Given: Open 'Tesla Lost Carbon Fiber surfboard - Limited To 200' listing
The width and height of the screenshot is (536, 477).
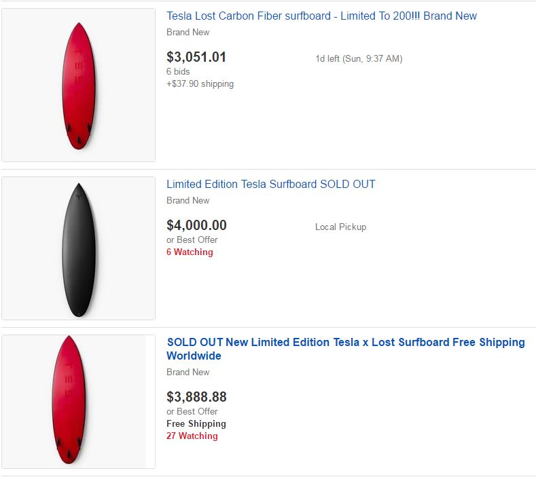Looking at the screenshot, I should coord(321,16).
